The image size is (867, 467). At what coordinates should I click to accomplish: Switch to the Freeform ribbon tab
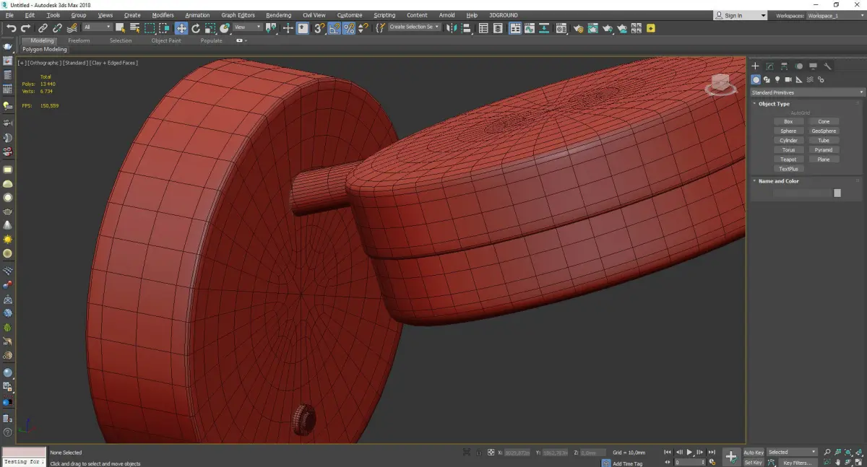79,40
